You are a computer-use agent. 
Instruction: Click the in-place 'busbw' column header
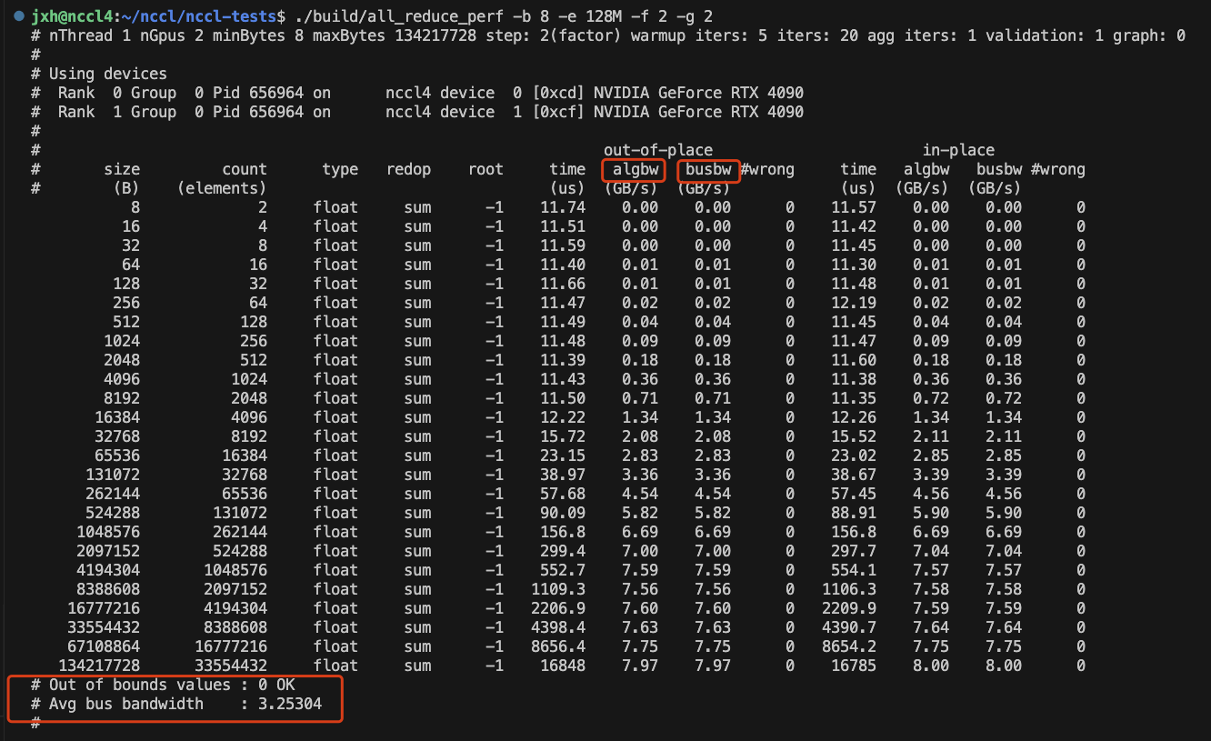pyautogui.click(x=998, y=169)
